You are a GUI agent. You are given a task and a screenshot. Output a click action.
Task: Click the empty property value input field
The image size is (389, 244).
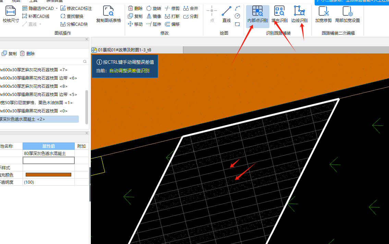49,160
